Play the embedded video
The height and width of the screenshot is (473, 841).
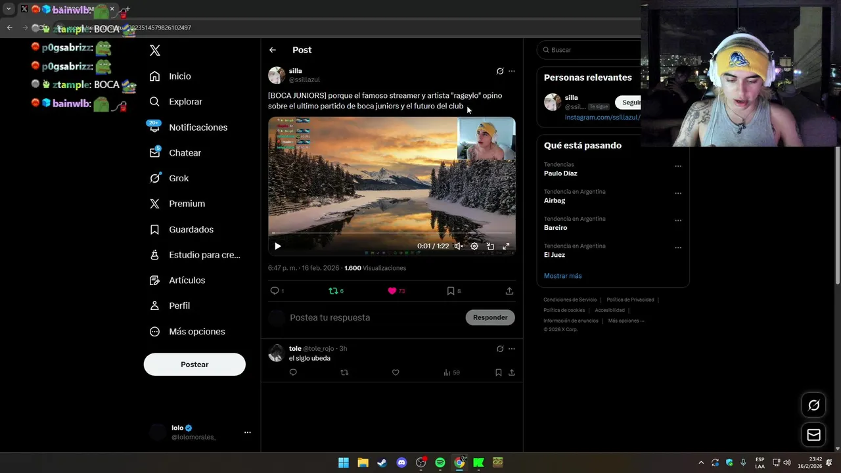[278, 246]
